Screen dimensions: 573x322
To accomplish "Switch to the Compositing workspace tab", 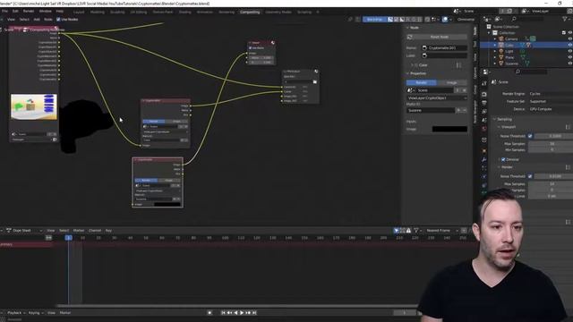I will [250, 12].
